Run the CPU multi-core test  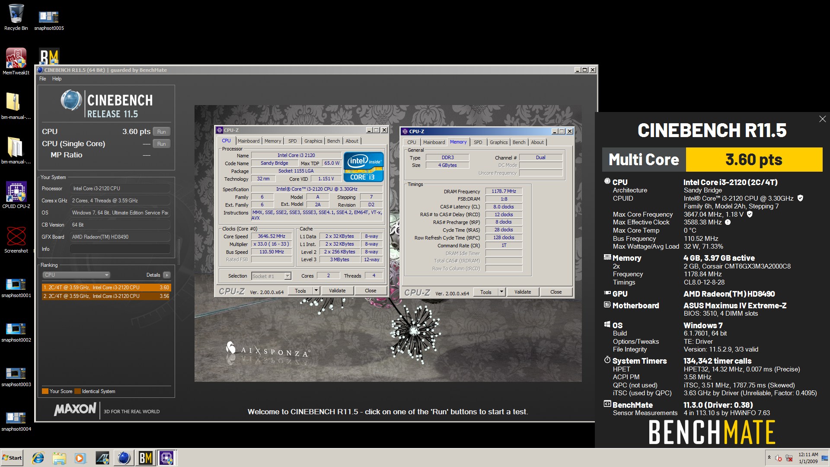pos(162,131)
